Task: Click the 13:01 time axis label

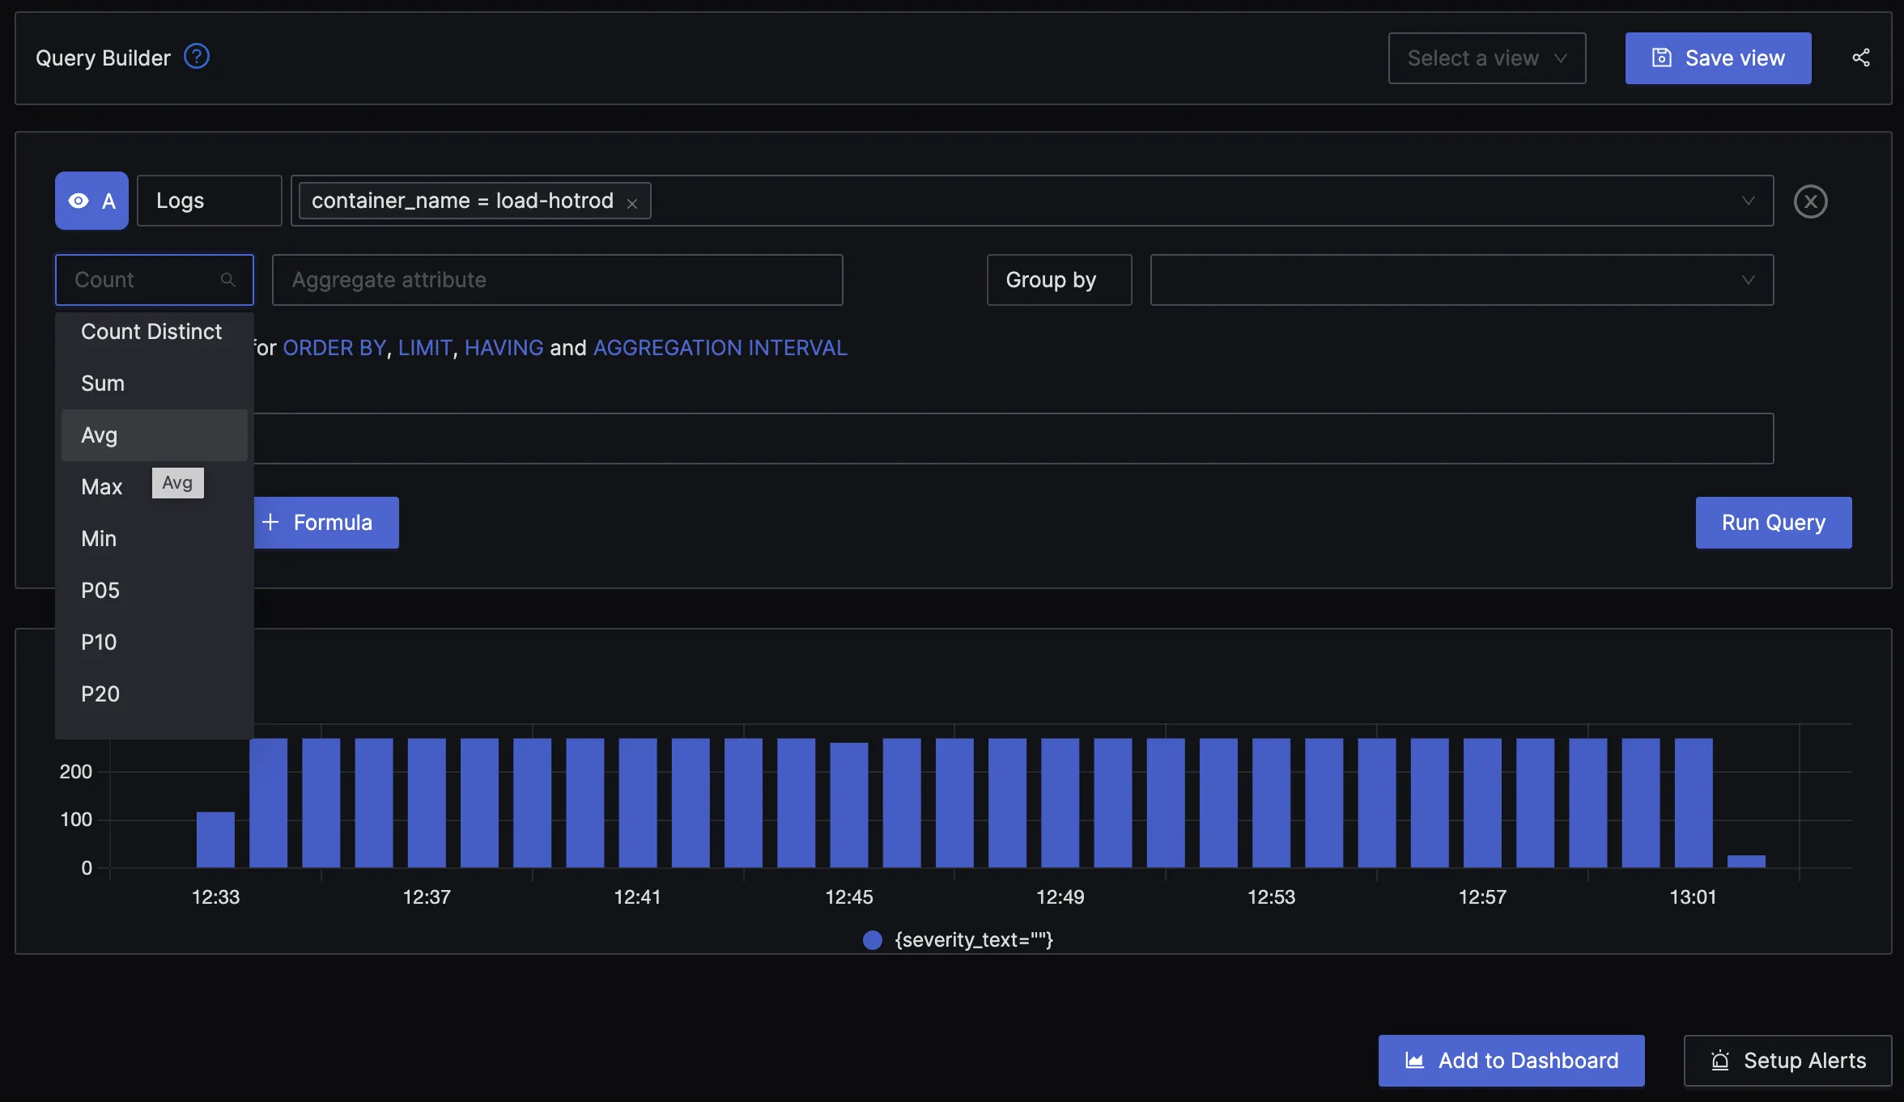Action: point(1693,896)
